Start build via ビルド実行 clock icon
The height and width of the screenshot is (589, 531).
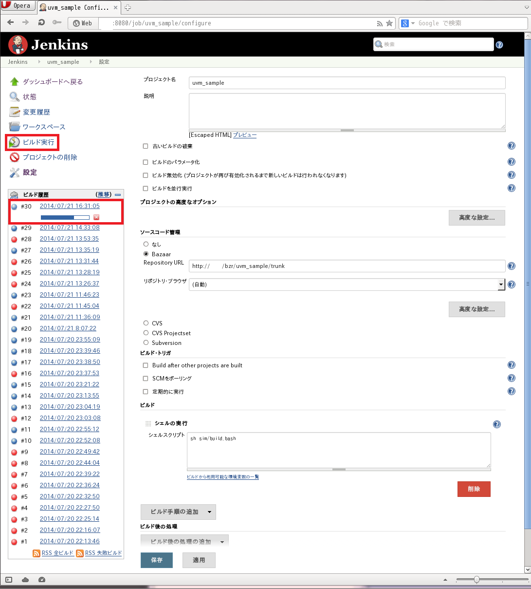click(x=15, y=142)
